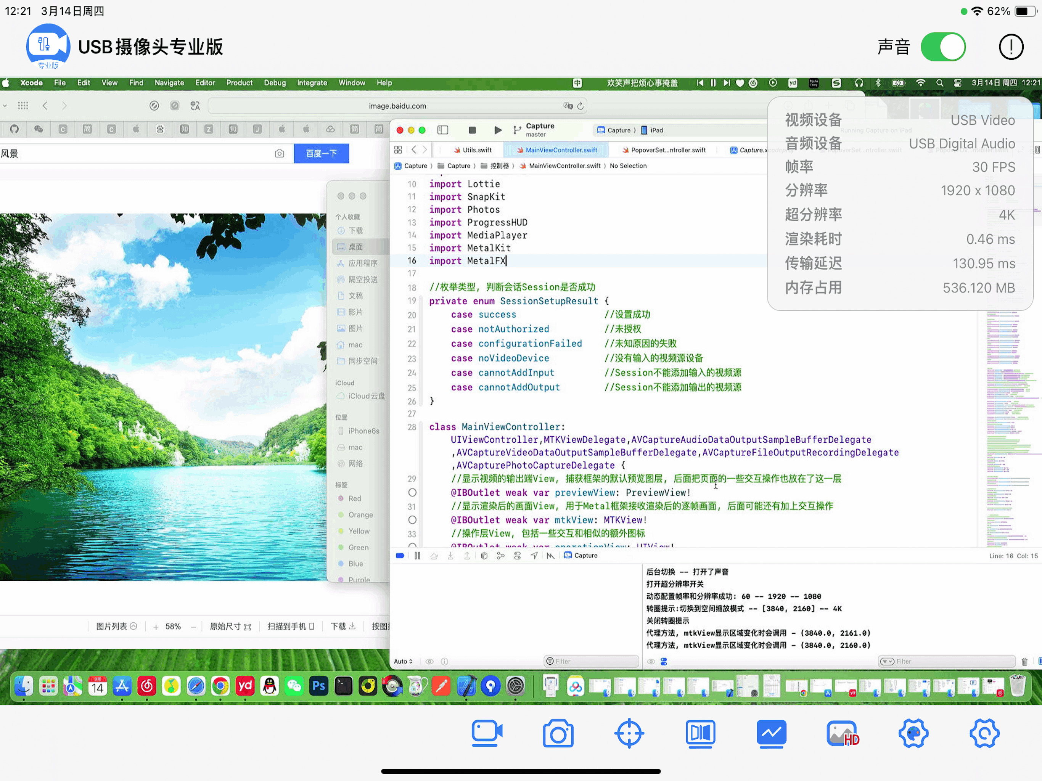The image size is (1042, 781).
Task: Start video recording with camcorder icon
Action: click(x=487, y=733)
